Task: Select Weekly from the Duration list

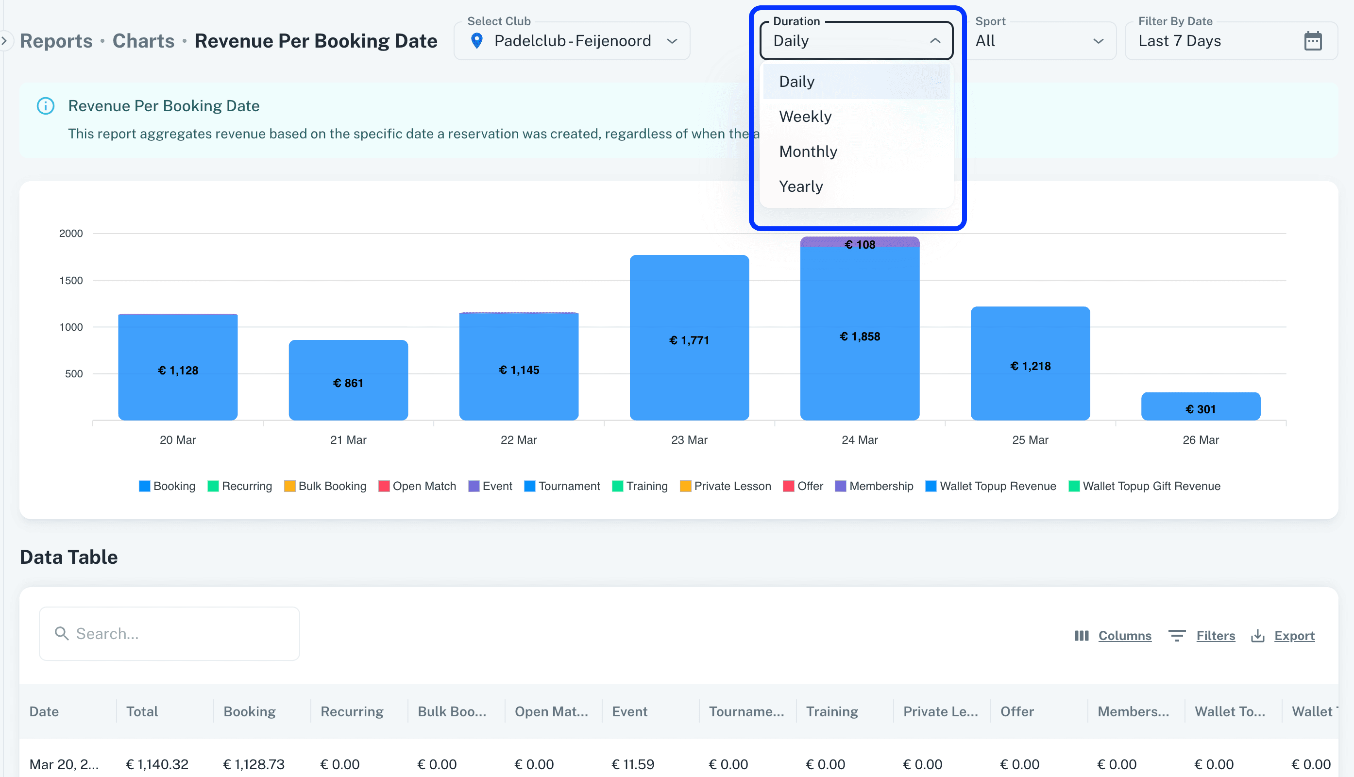Action: point(805,117)
